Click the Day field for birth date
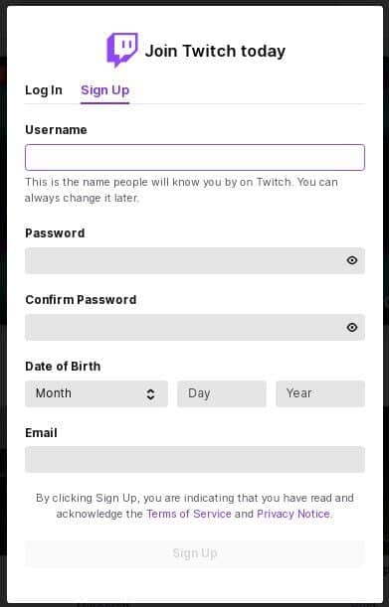This screenshot has width=389, height=607. click(222, 393)
